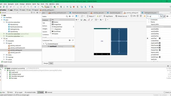Image resolution: width=171 pixels, height=96 pixels.
Task: Expand the manifests folder
Action: pos(2,17)
